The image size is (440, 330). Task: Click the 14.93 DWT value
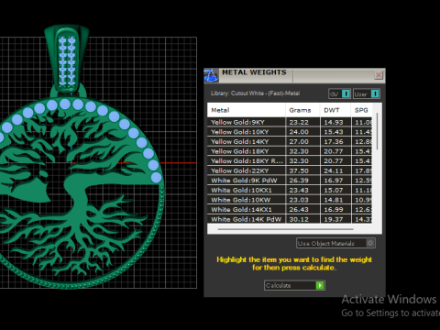click(334, 122)
